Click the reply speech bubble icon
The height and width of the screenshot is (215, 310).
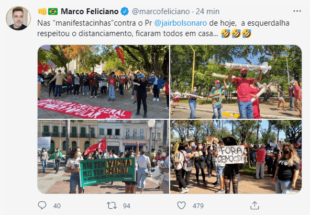[x=42, y=206]
